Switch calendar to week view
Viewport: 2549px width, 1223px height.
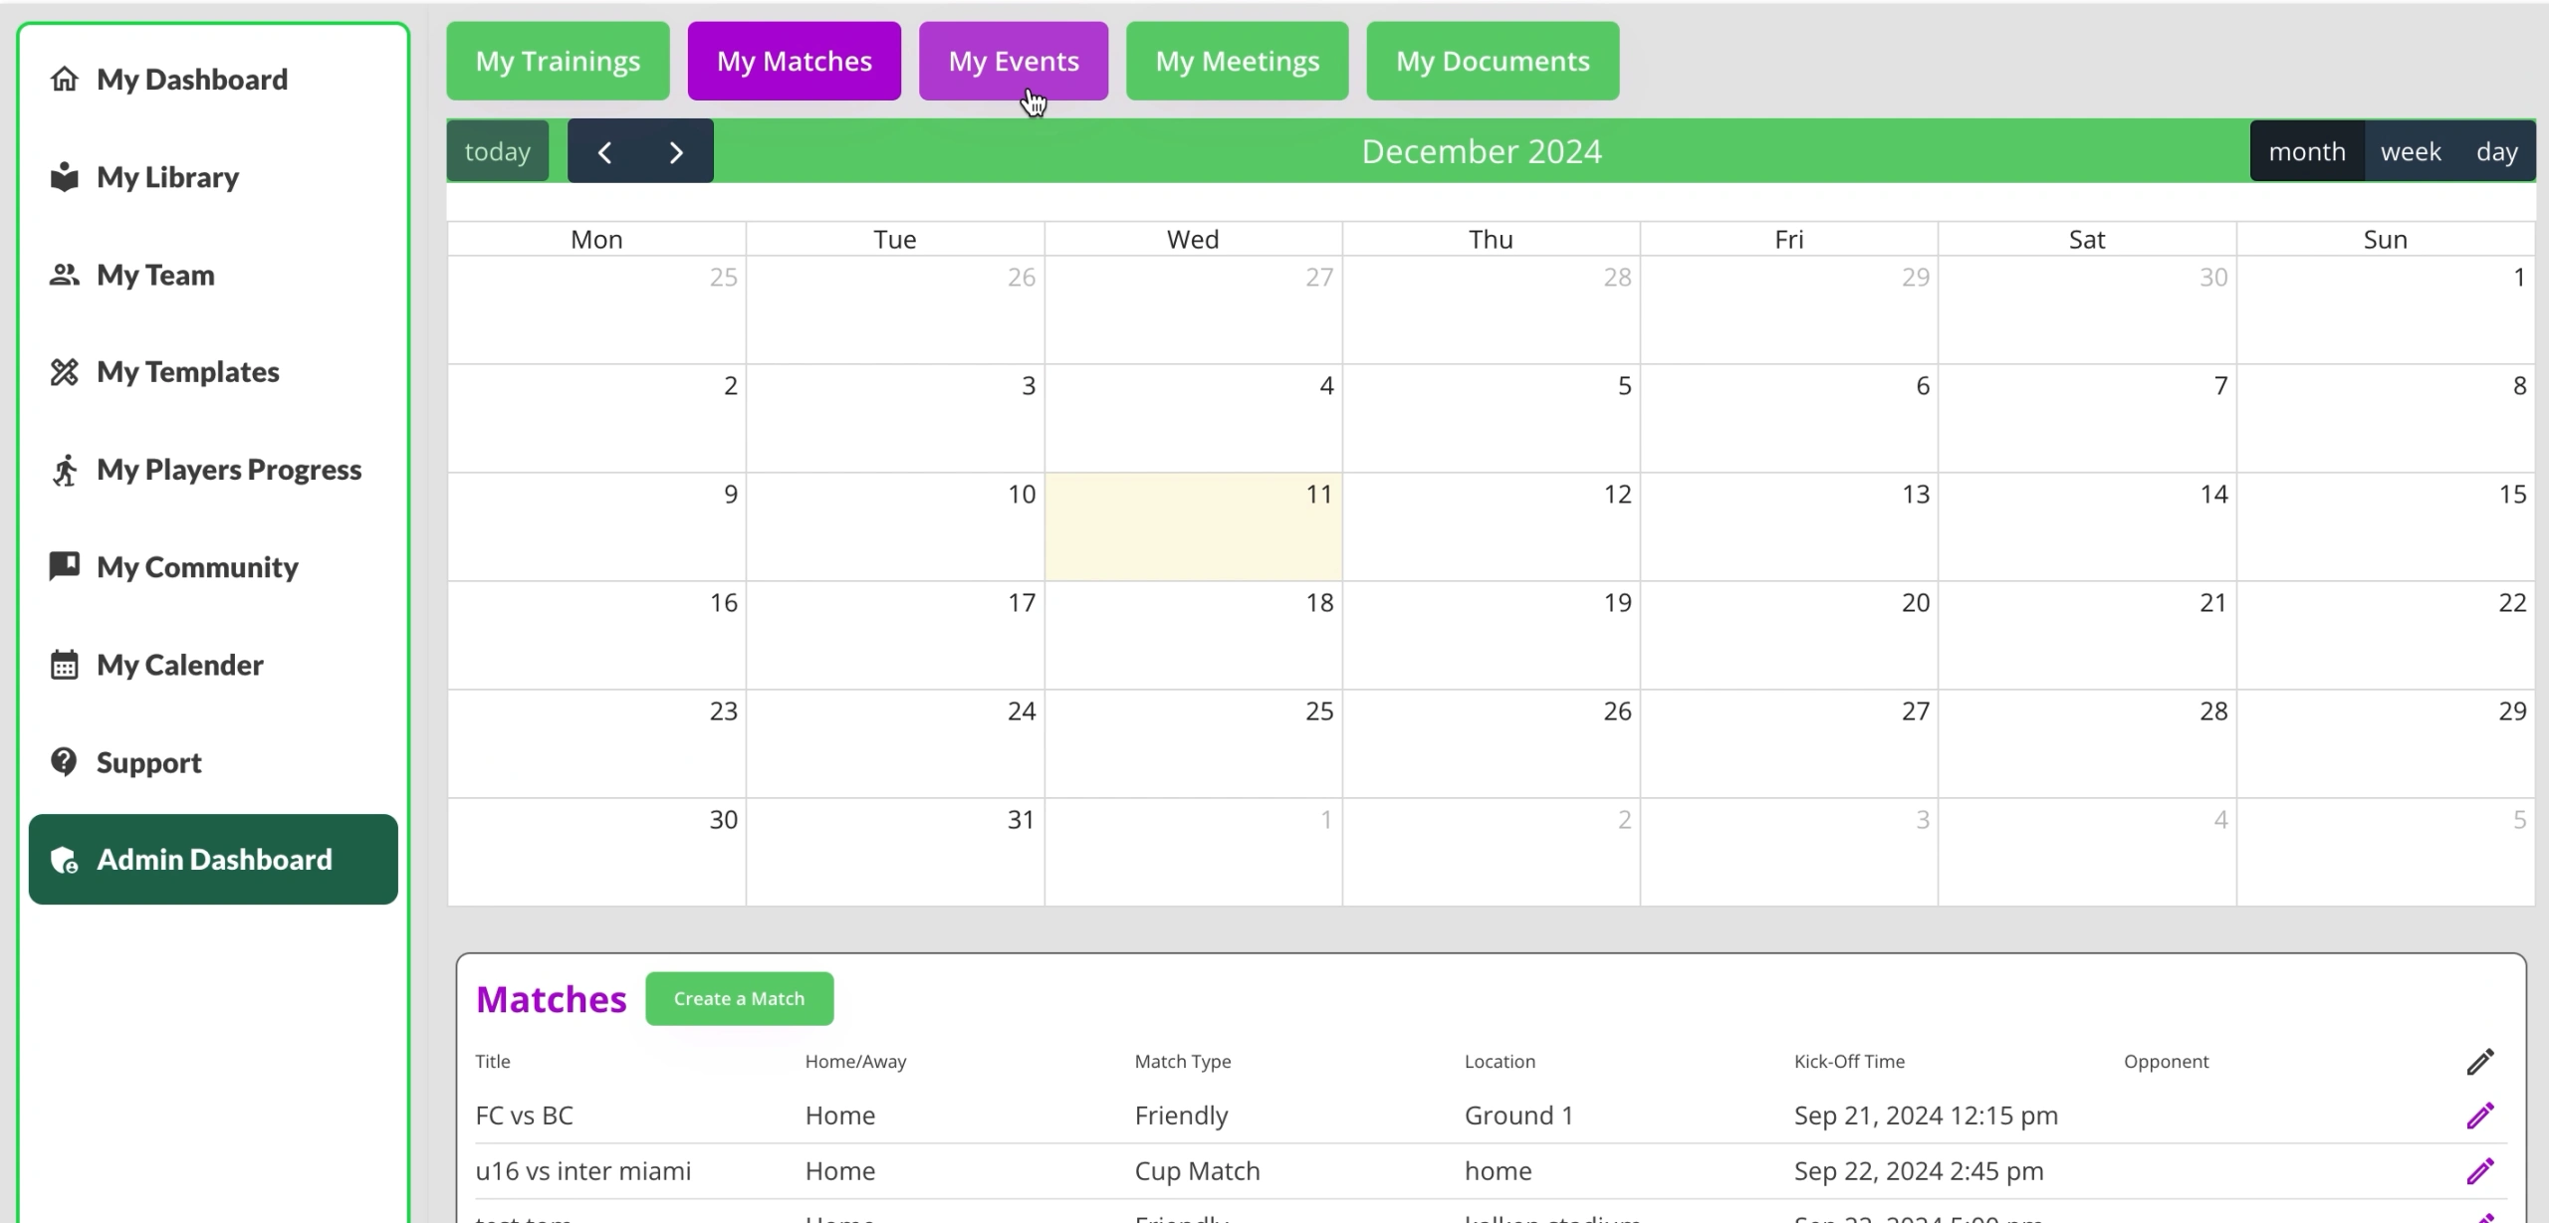point(2411,151)
